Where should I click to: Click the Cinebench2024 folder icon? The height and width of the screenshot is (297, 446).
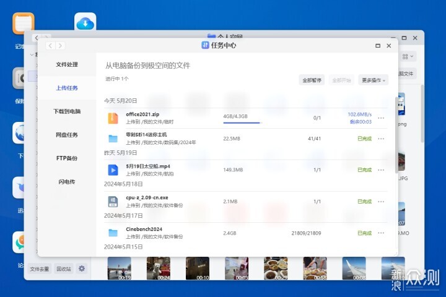tap(113, 233)
